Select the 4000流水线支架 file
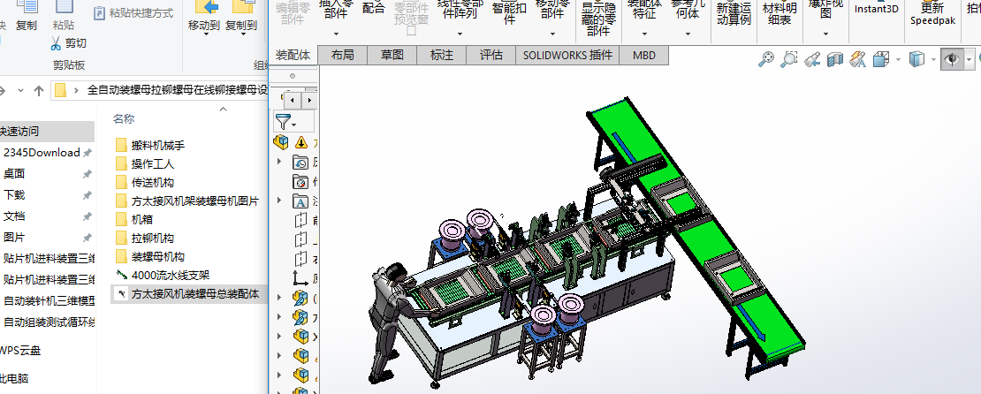 [x=163, y=275]
